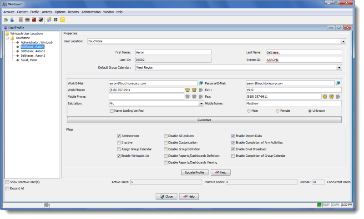Open the red columns month calendar toolbar icon
This screenshot has height=219, width=364.
[x=34, y=20]
